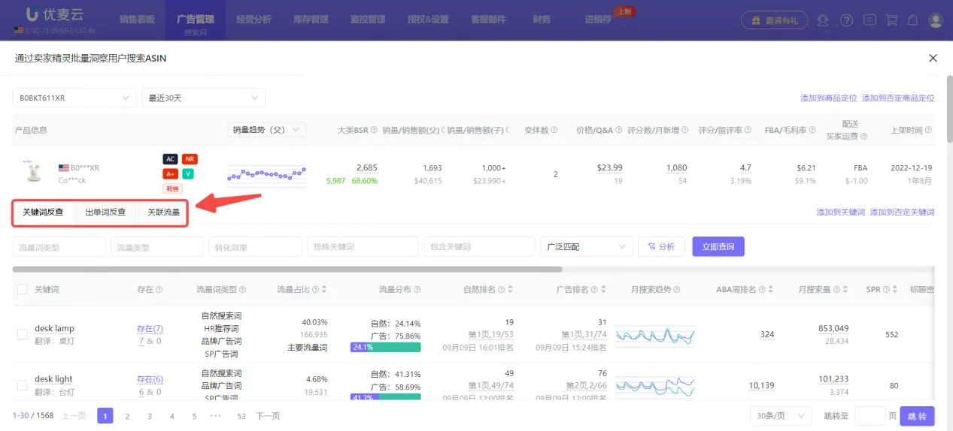The width and height of the screenshot is (953, 431).
Task: Click the 排除关键词 input field
Action: pos(363,246)
